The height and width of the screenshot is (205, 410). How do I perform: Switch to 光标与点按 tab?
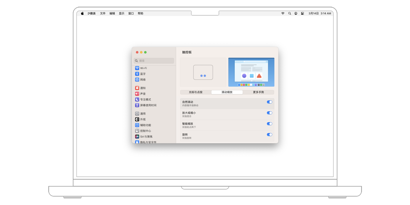pos(195,92)
